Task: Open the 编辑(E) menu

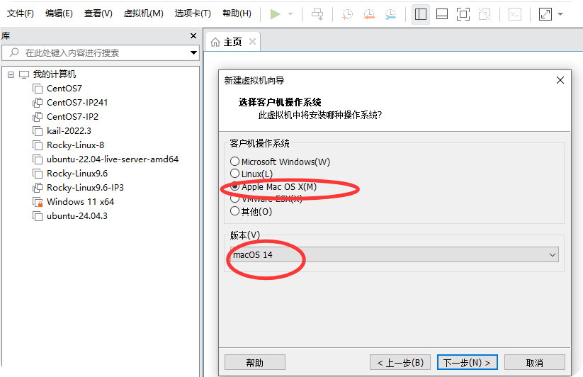Action: point(59,13)
